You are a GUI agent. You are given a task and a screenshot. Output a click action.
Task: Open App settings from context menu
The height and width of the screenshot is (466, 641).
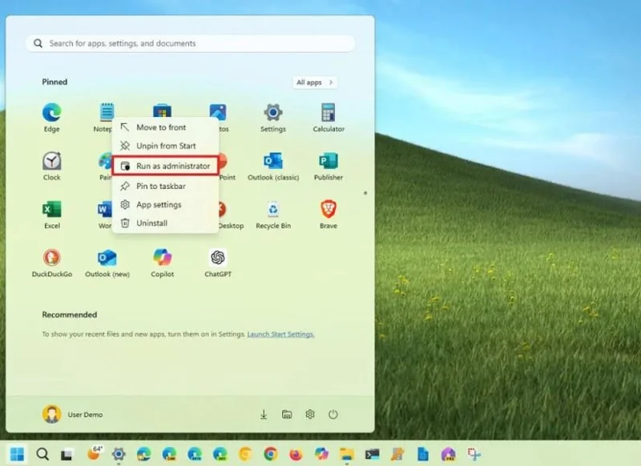[x=165, y=205]
